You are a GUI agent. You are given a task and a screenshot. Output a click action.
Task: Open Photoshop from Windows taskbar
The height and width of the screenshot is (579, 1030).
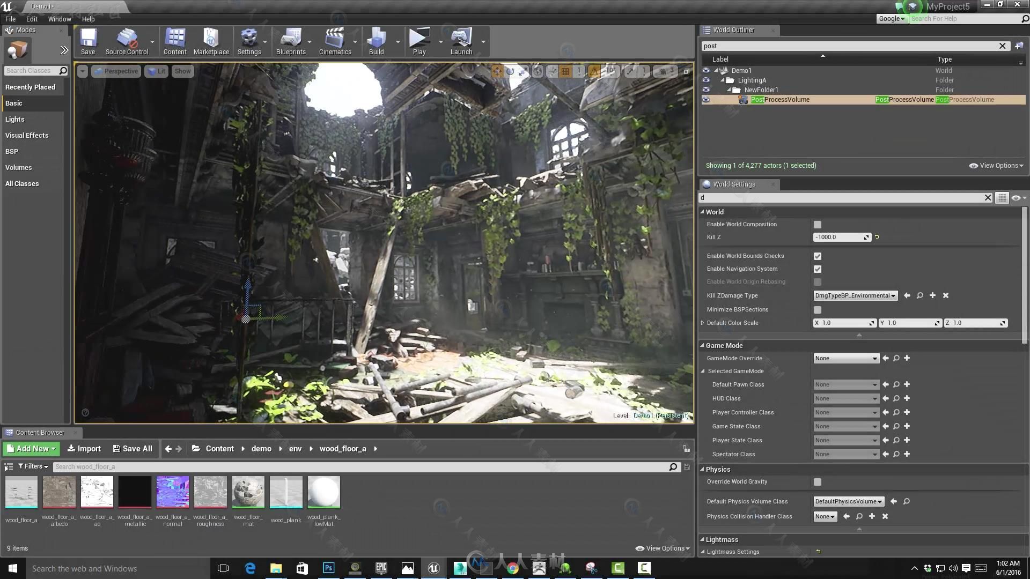click(328, 568)
